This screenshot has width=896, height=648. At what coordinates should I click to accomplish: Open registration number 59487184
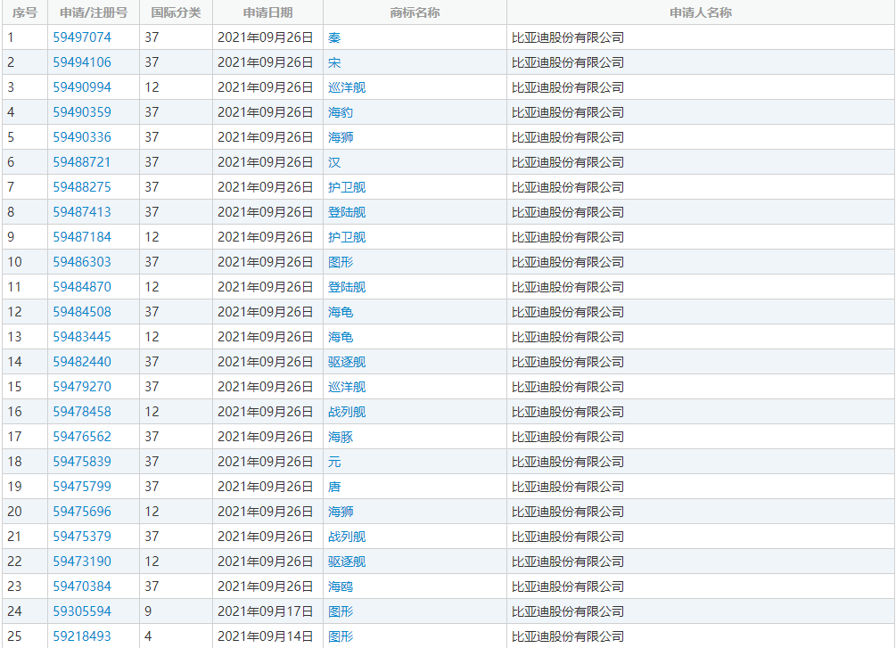(x=82, y=237)
